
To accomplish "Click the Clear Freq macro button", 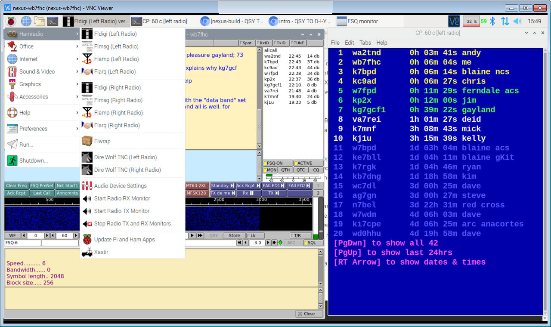I will (17, 186).
